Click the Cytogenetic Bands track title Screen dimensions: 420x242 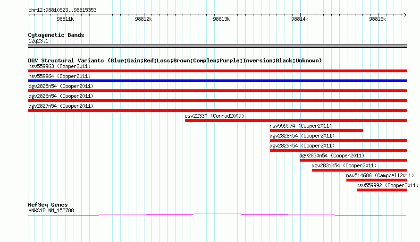pos(56,35)
